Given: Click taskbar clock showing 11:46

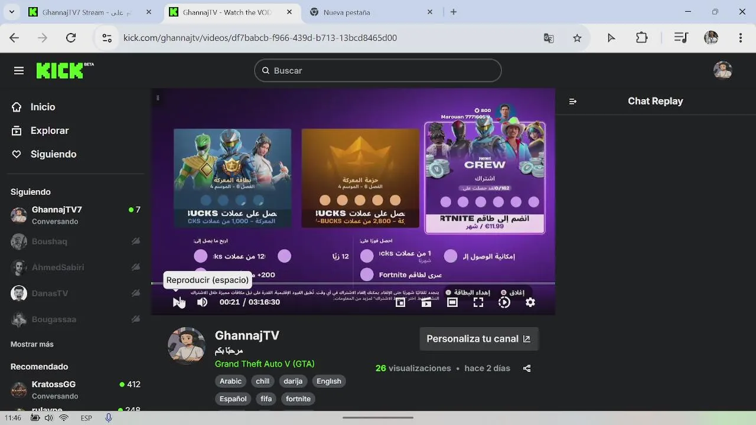Looking at the screenshot, I should pyautogui.click(x=12, y=418).
